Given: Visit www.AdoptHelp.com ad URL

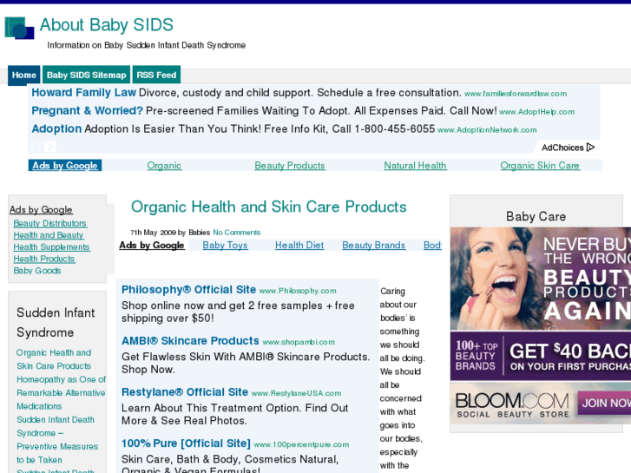Looking at the screenshot, I should (537, 112).
